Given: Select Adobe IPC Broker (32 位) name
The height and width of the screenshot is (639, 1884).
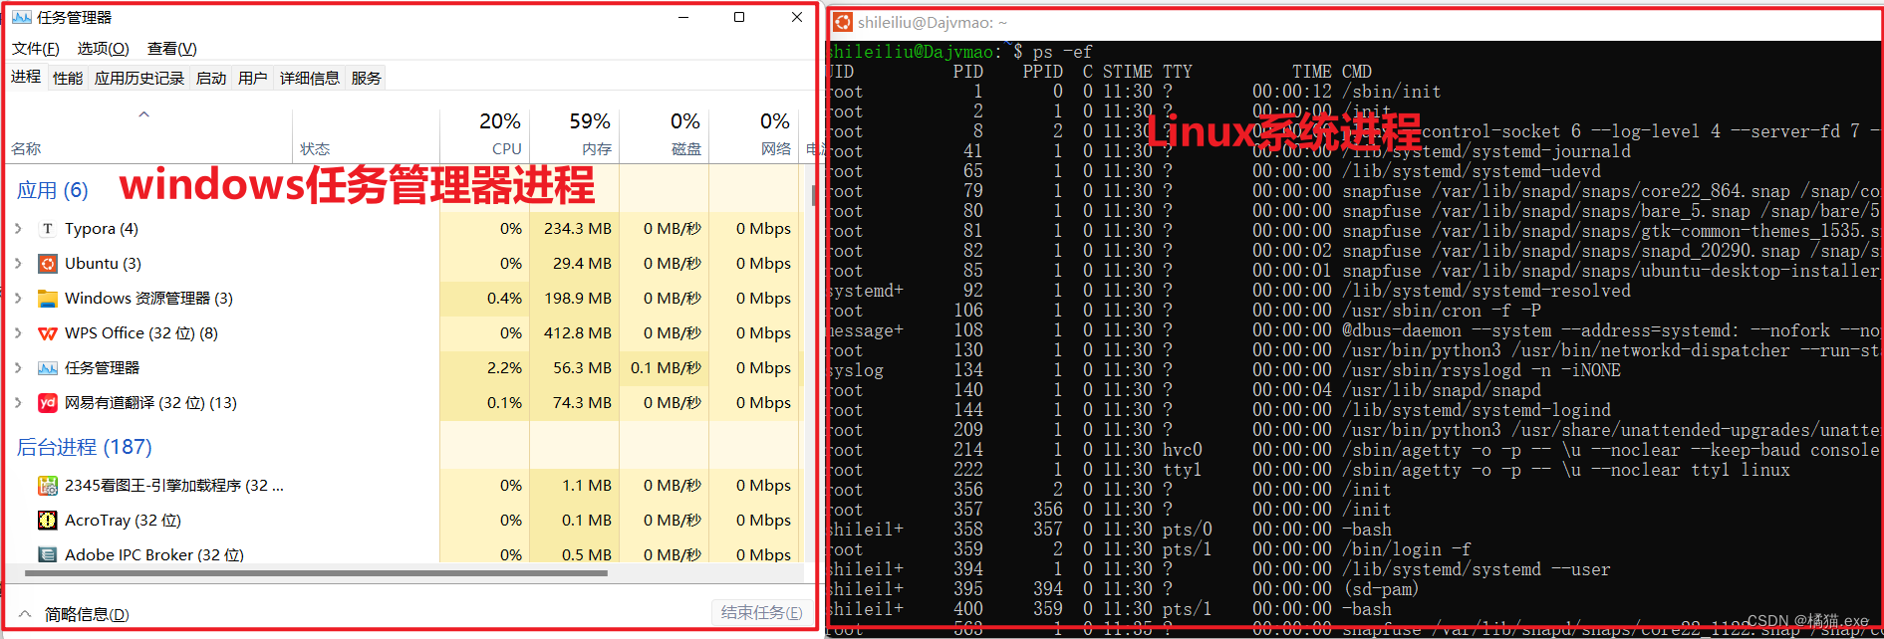Looking at the screenshot, I should (x=154, y=554).
